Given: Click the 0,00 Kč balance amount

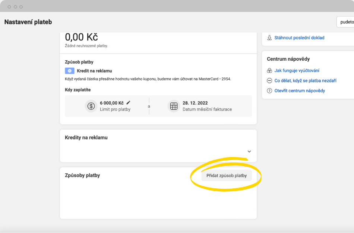Looking at the screenshot, I should 81,37.
